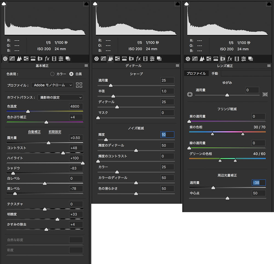
Task: Click Calibration filmstrip icon in 基本補正 panel
Action: (54, 59)
